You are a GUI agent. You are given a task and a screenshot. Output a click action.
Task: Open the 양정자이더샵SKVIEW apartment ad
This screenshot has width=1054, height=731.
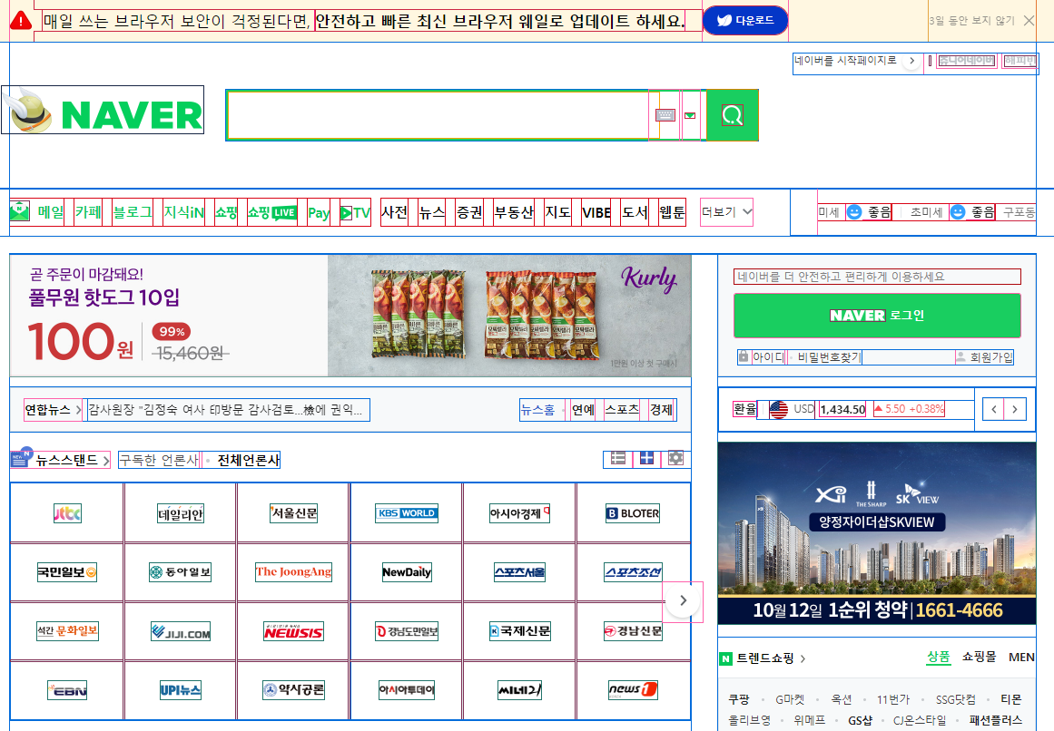[x=877, y=533]
